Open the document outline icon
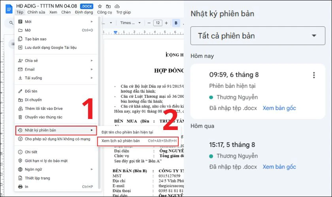The height and width of the screenshot is (197, 332). coord(13,44)
